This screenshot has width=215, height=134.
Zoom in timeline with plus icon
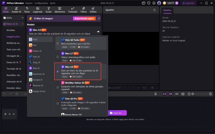210,94
